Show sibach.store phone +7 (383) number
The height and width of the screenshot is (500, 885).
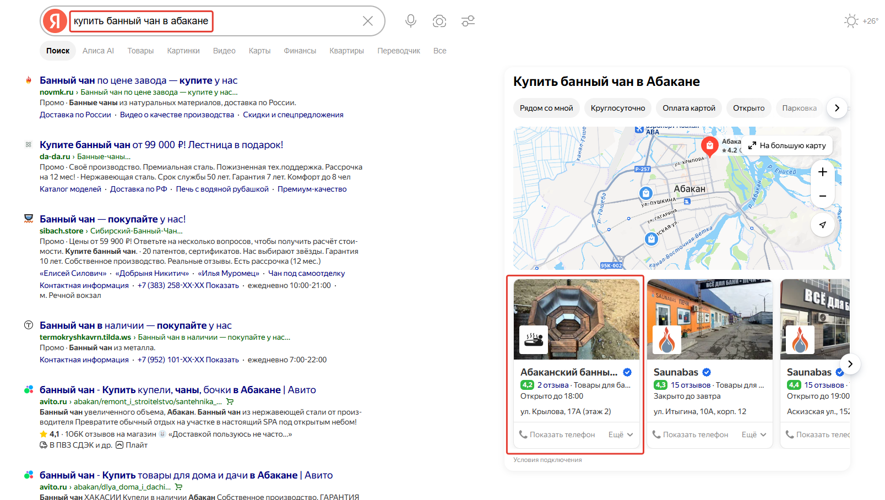188,285
